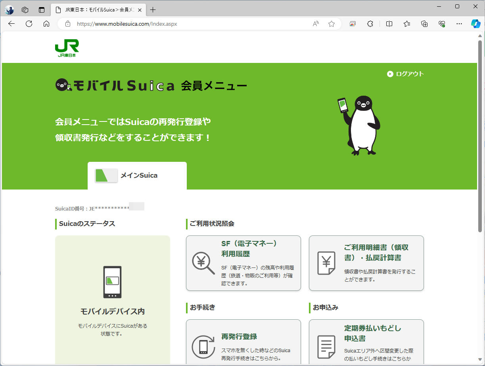Open Split screen view
The height and width of the screenshot is (366, 485).
[x=389, y=24]
